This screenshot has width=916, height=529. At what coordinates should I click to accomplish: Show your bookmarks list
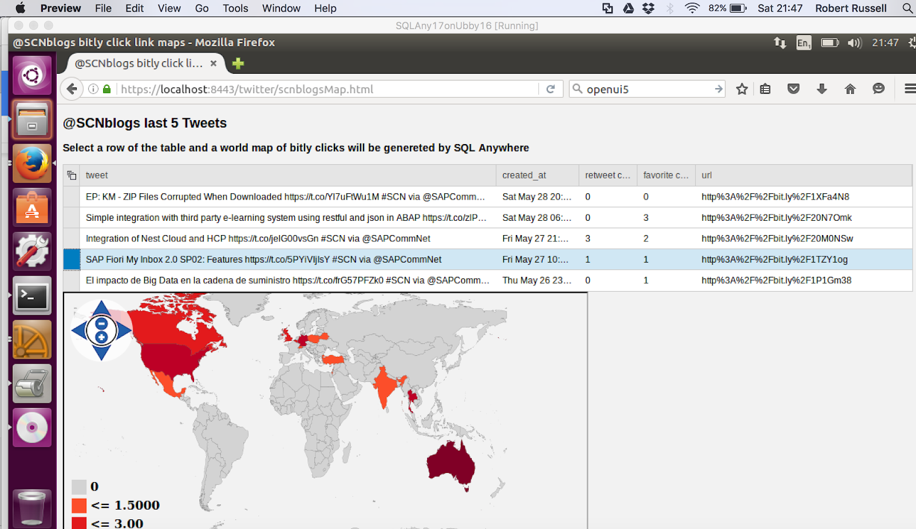(x=765, y=89)
